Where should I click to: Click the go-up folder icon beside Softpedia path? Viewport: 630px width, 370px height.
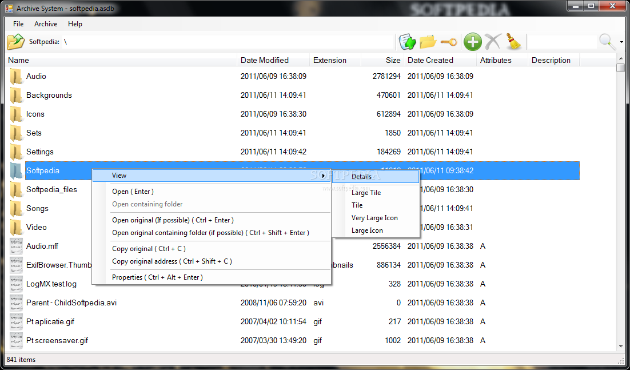[x=15, y=41]
